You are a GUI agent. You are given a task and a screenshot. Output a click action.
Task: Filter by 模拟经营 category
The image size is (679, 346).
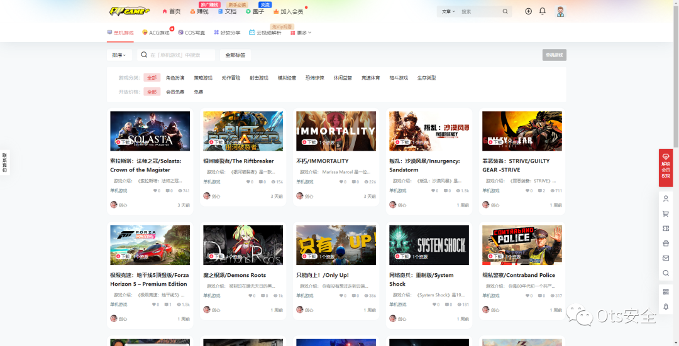tap(287, 78)
